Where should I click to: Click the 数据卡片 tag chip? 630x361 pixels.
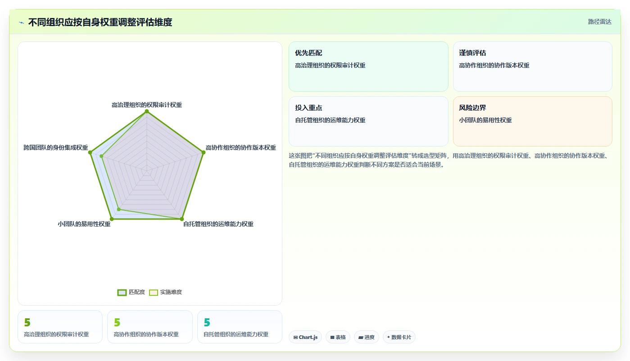pyautogui.click(x=399, y=337)
